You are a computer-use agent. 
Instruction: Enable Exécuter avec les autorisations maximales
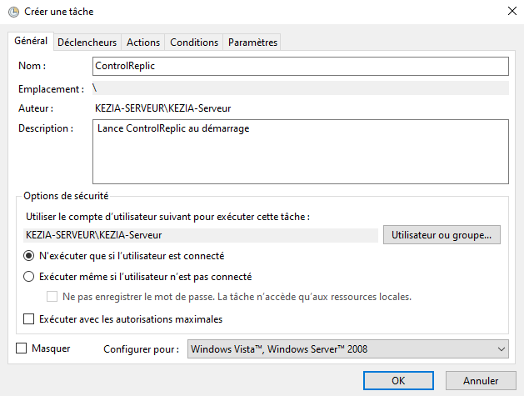[29, 318]
